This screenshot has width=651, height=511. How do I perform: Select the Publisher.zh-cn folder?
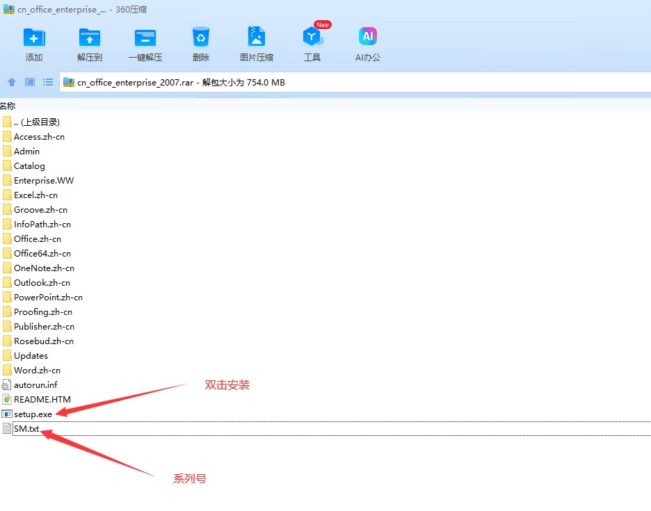pyautogui.click(x=39, y=326)
